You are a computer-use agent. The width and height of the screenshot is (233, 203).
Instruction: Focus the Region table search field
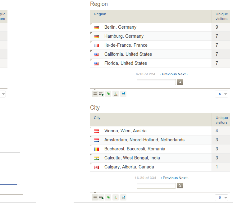tap(156, 82)
